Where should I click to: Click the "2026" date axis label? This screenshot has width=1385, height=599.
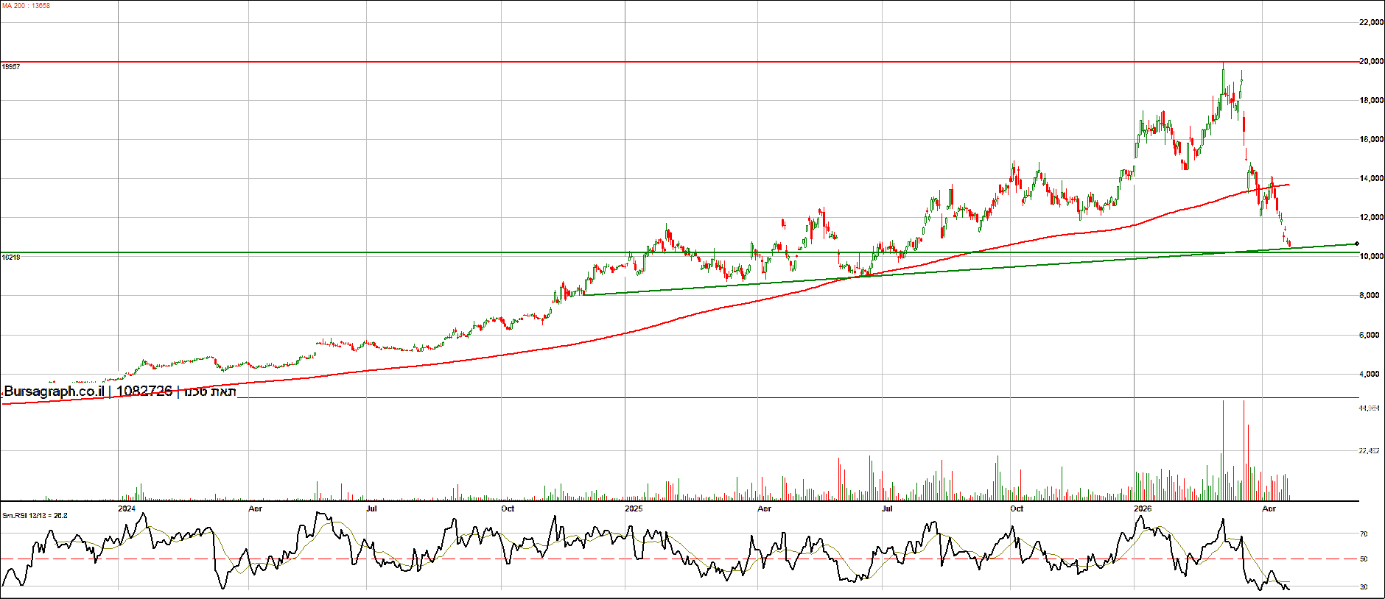[x=1143, y=508]
